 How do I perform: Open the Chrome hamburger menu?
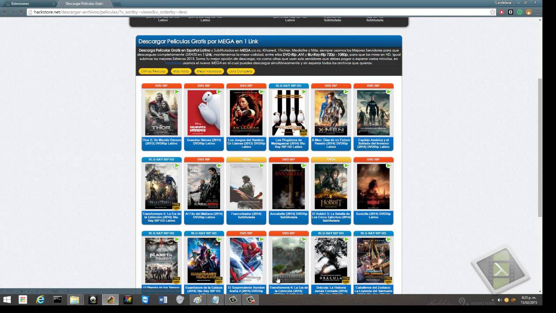click(538, 12)
